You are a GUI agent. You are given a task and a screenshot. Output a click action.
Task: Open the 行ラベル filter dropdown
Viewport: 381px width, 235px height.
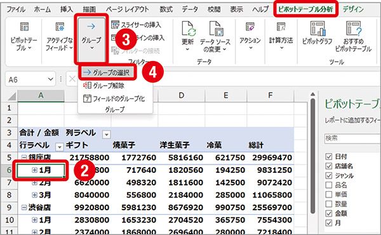click(59, 147)
